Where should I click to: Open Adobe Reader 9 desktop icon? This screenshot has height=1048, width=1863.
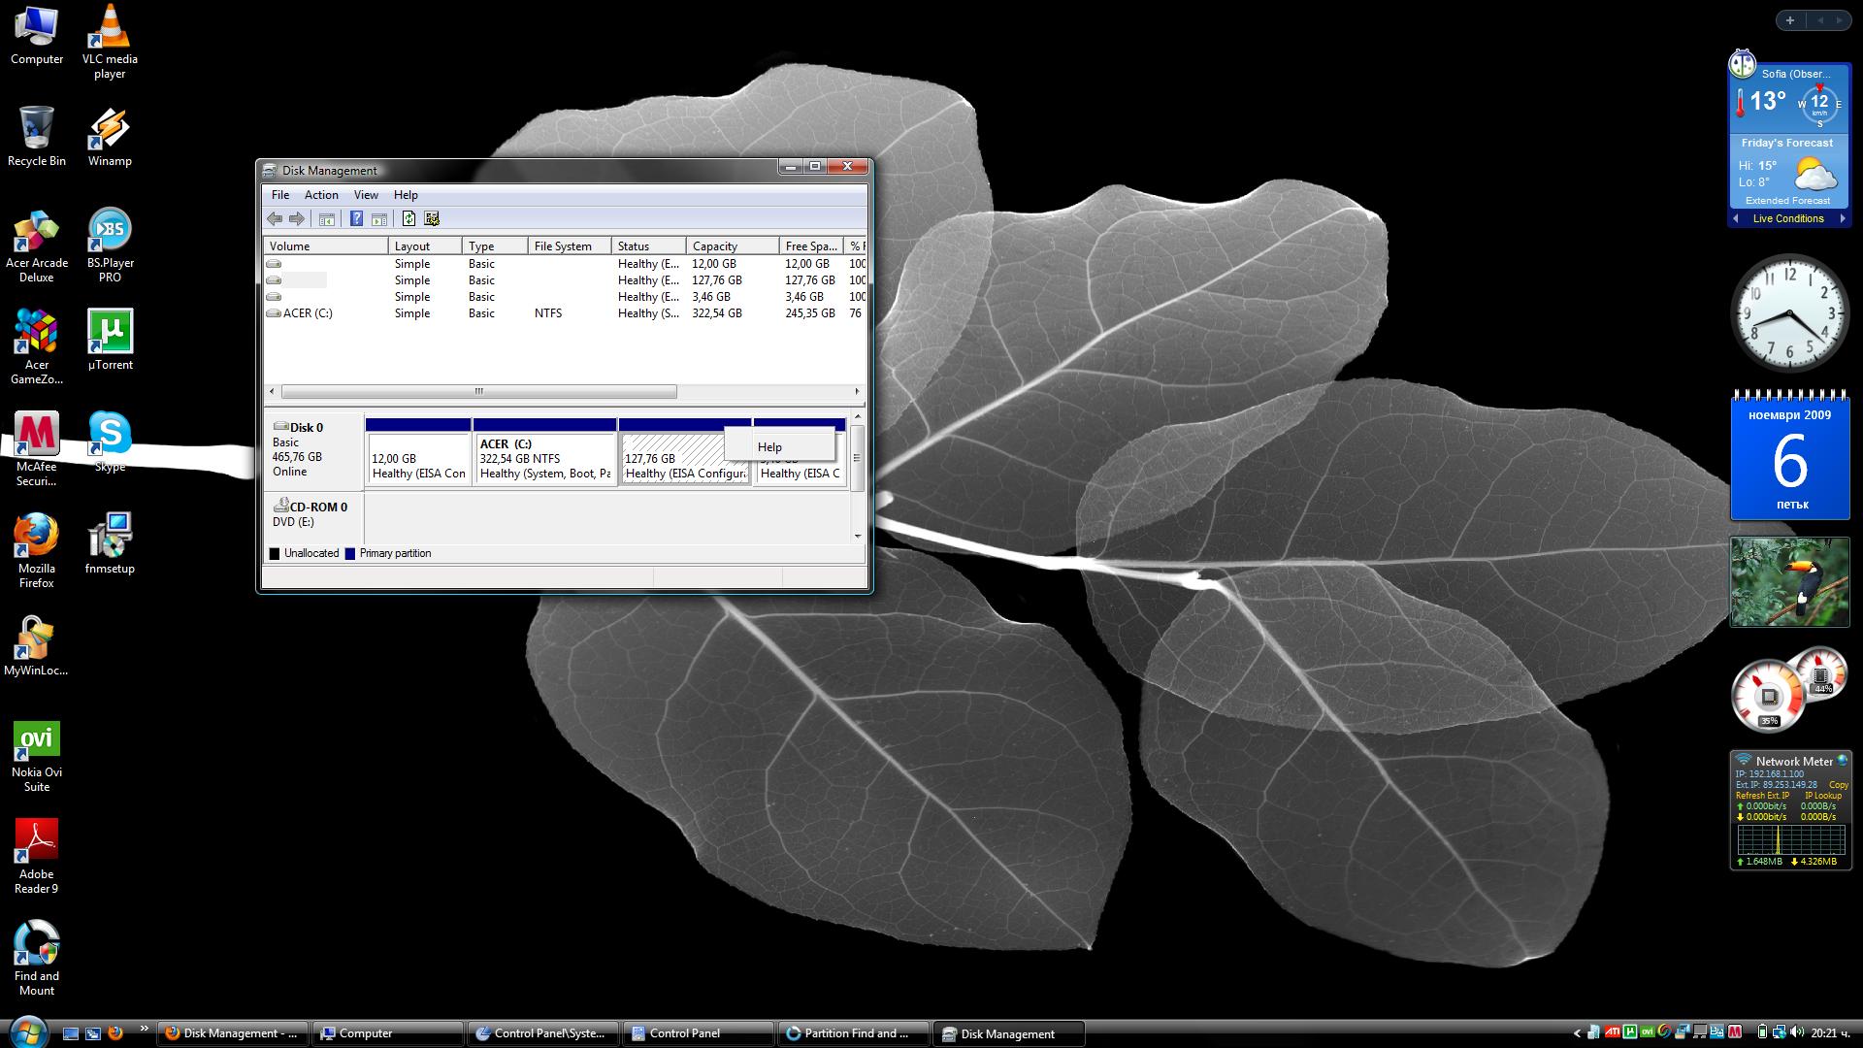click(37, 858)
